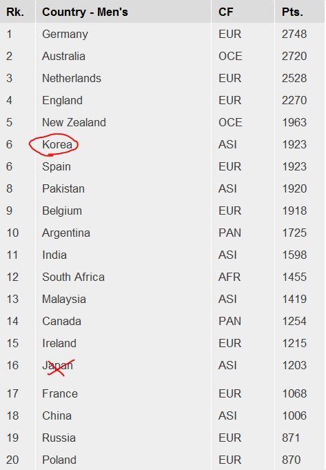The width and height of the screenshot is (326, 470).
Task: Click South Africa country name
Action: point(73,277)
